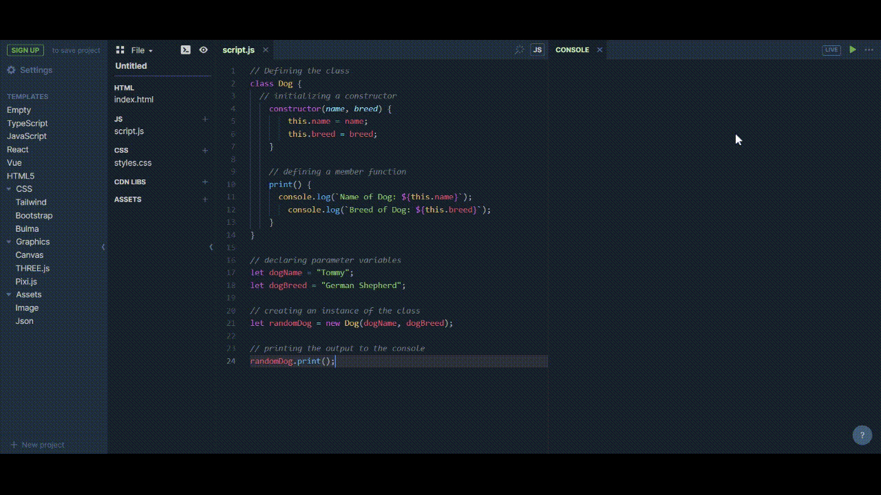Open the three dots more options menu

pyautogui.click(x=869, y=49)
